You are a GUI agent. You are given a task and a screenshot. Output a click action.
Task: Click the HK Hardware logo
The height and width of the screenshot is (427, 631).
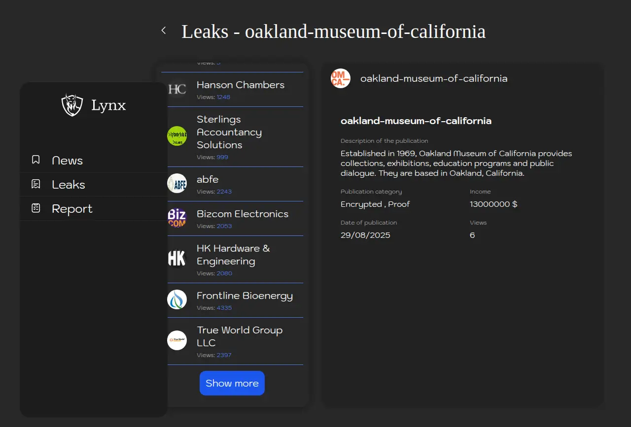coord(177,259)
